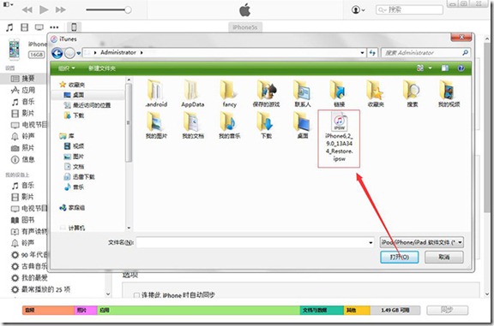
Task: Click the 同步 button in iTunes
Action: (447, 311)
